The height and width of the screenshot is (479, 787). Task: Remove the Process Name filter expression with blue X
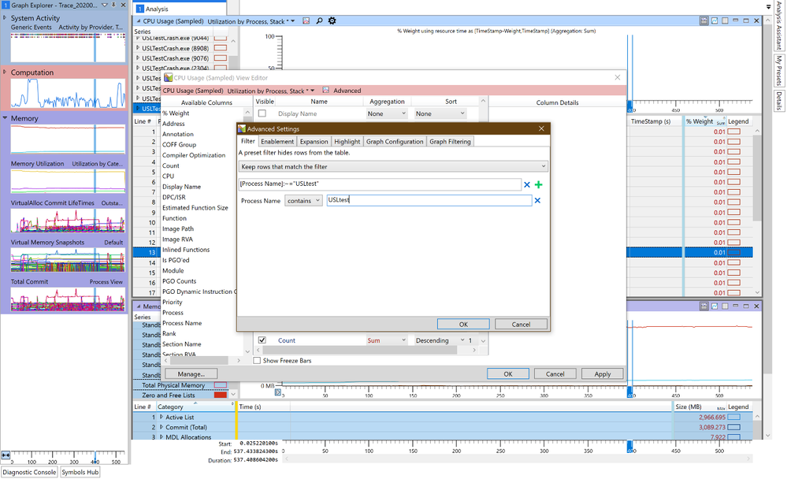pyautogui.click(x=527, y=185)
